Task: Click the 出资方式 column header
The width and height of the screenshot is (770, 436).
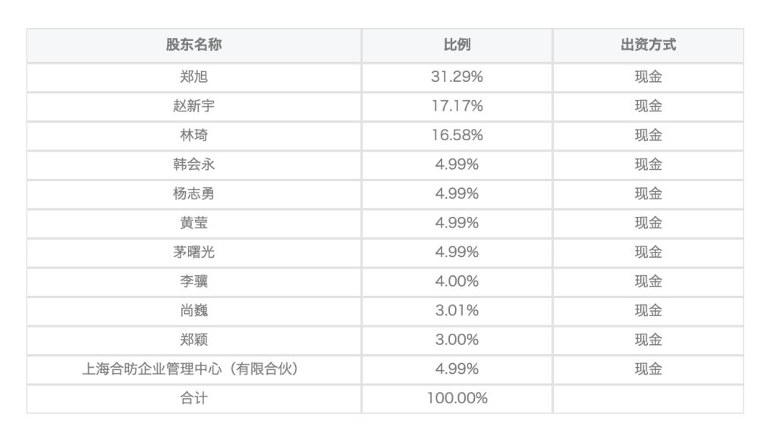Action: 648,45
